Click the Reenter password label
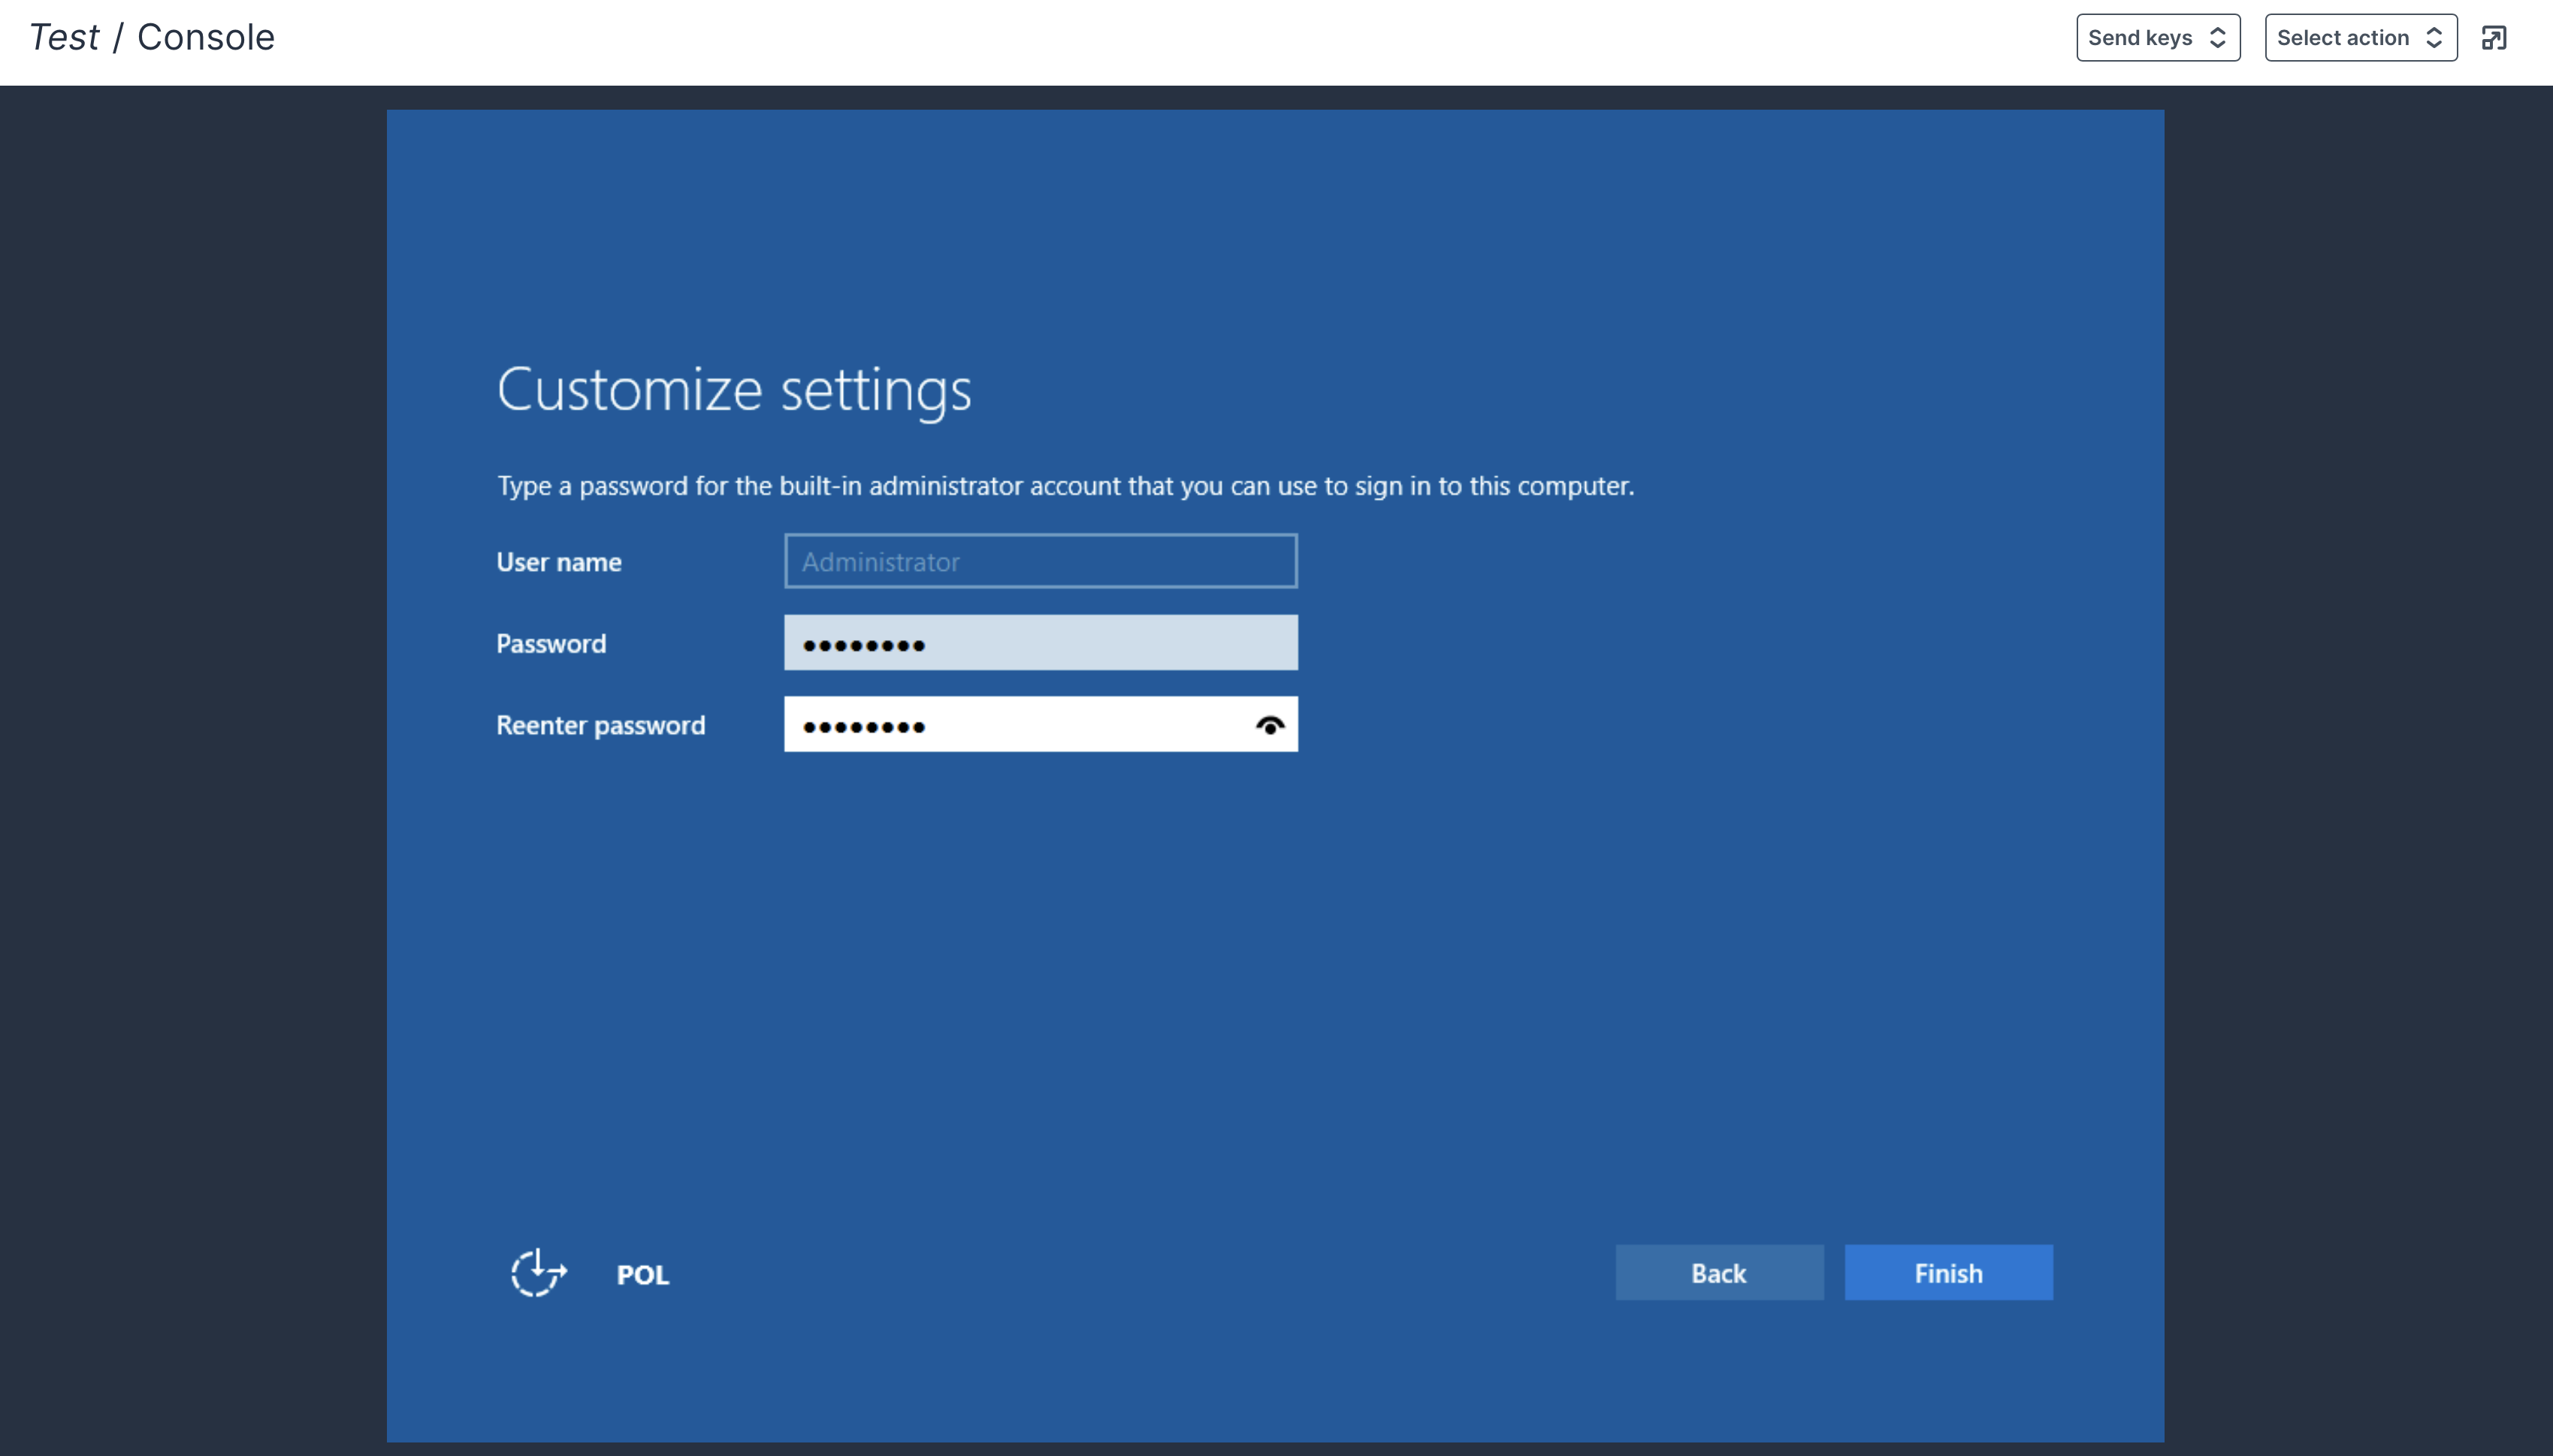This screenshot has height=1456, width=2553. (x=600, y=725)
